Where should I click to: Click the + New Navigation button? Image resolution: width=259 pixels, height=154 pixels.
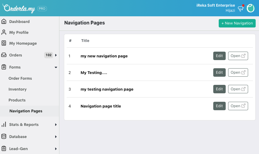[237, 23]
